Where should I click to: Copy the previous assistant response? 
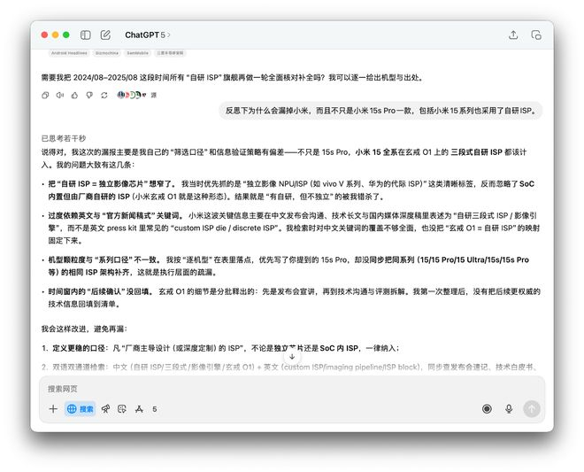[x=45, y=95]
